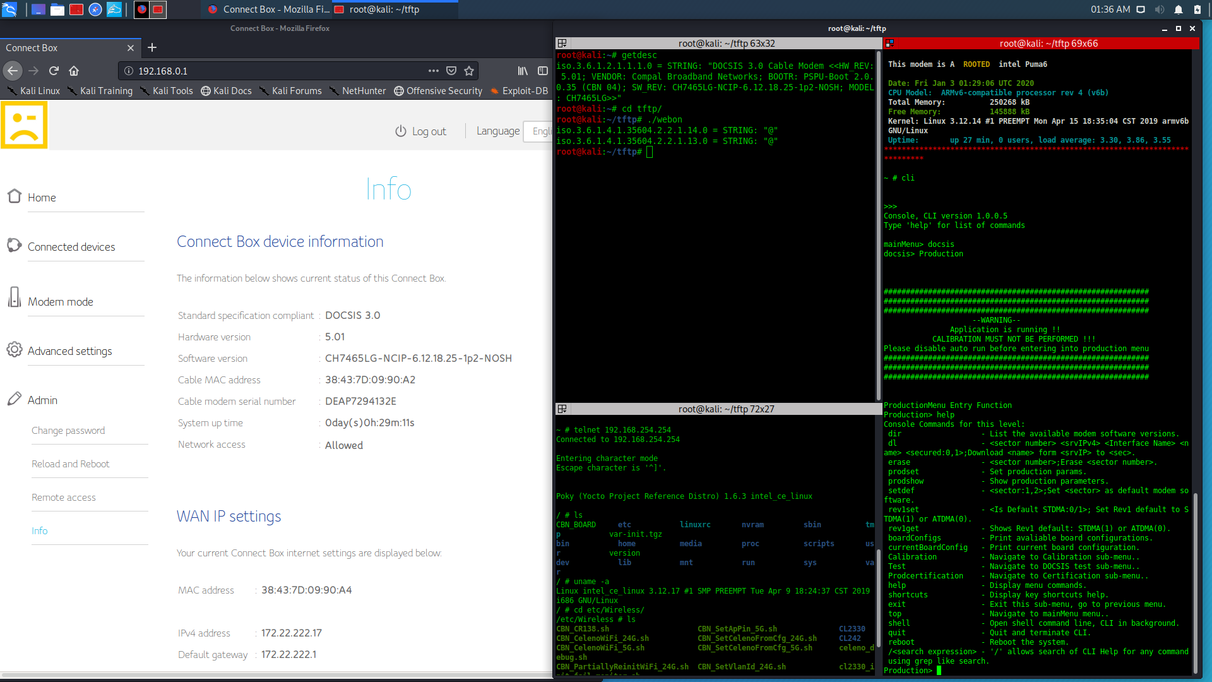Open a new Firefox tab with the plus button

click(x=152, y=47)
